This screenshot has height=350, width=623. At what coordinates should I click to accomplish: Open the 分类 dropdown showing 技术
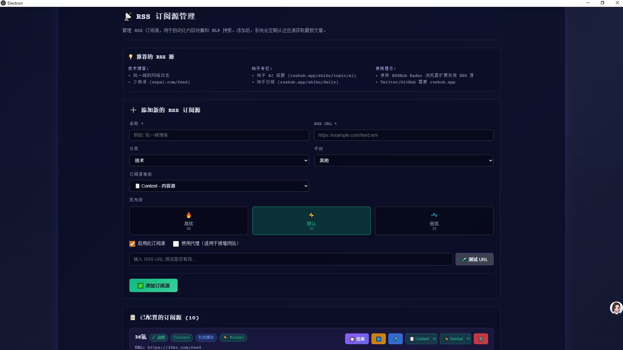[x=219, y=161]
